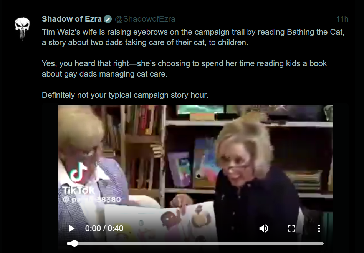
Task: Click the paragraph mentioning Bathing the Cat
Action: pyautogui.click(x=193, y=37)
